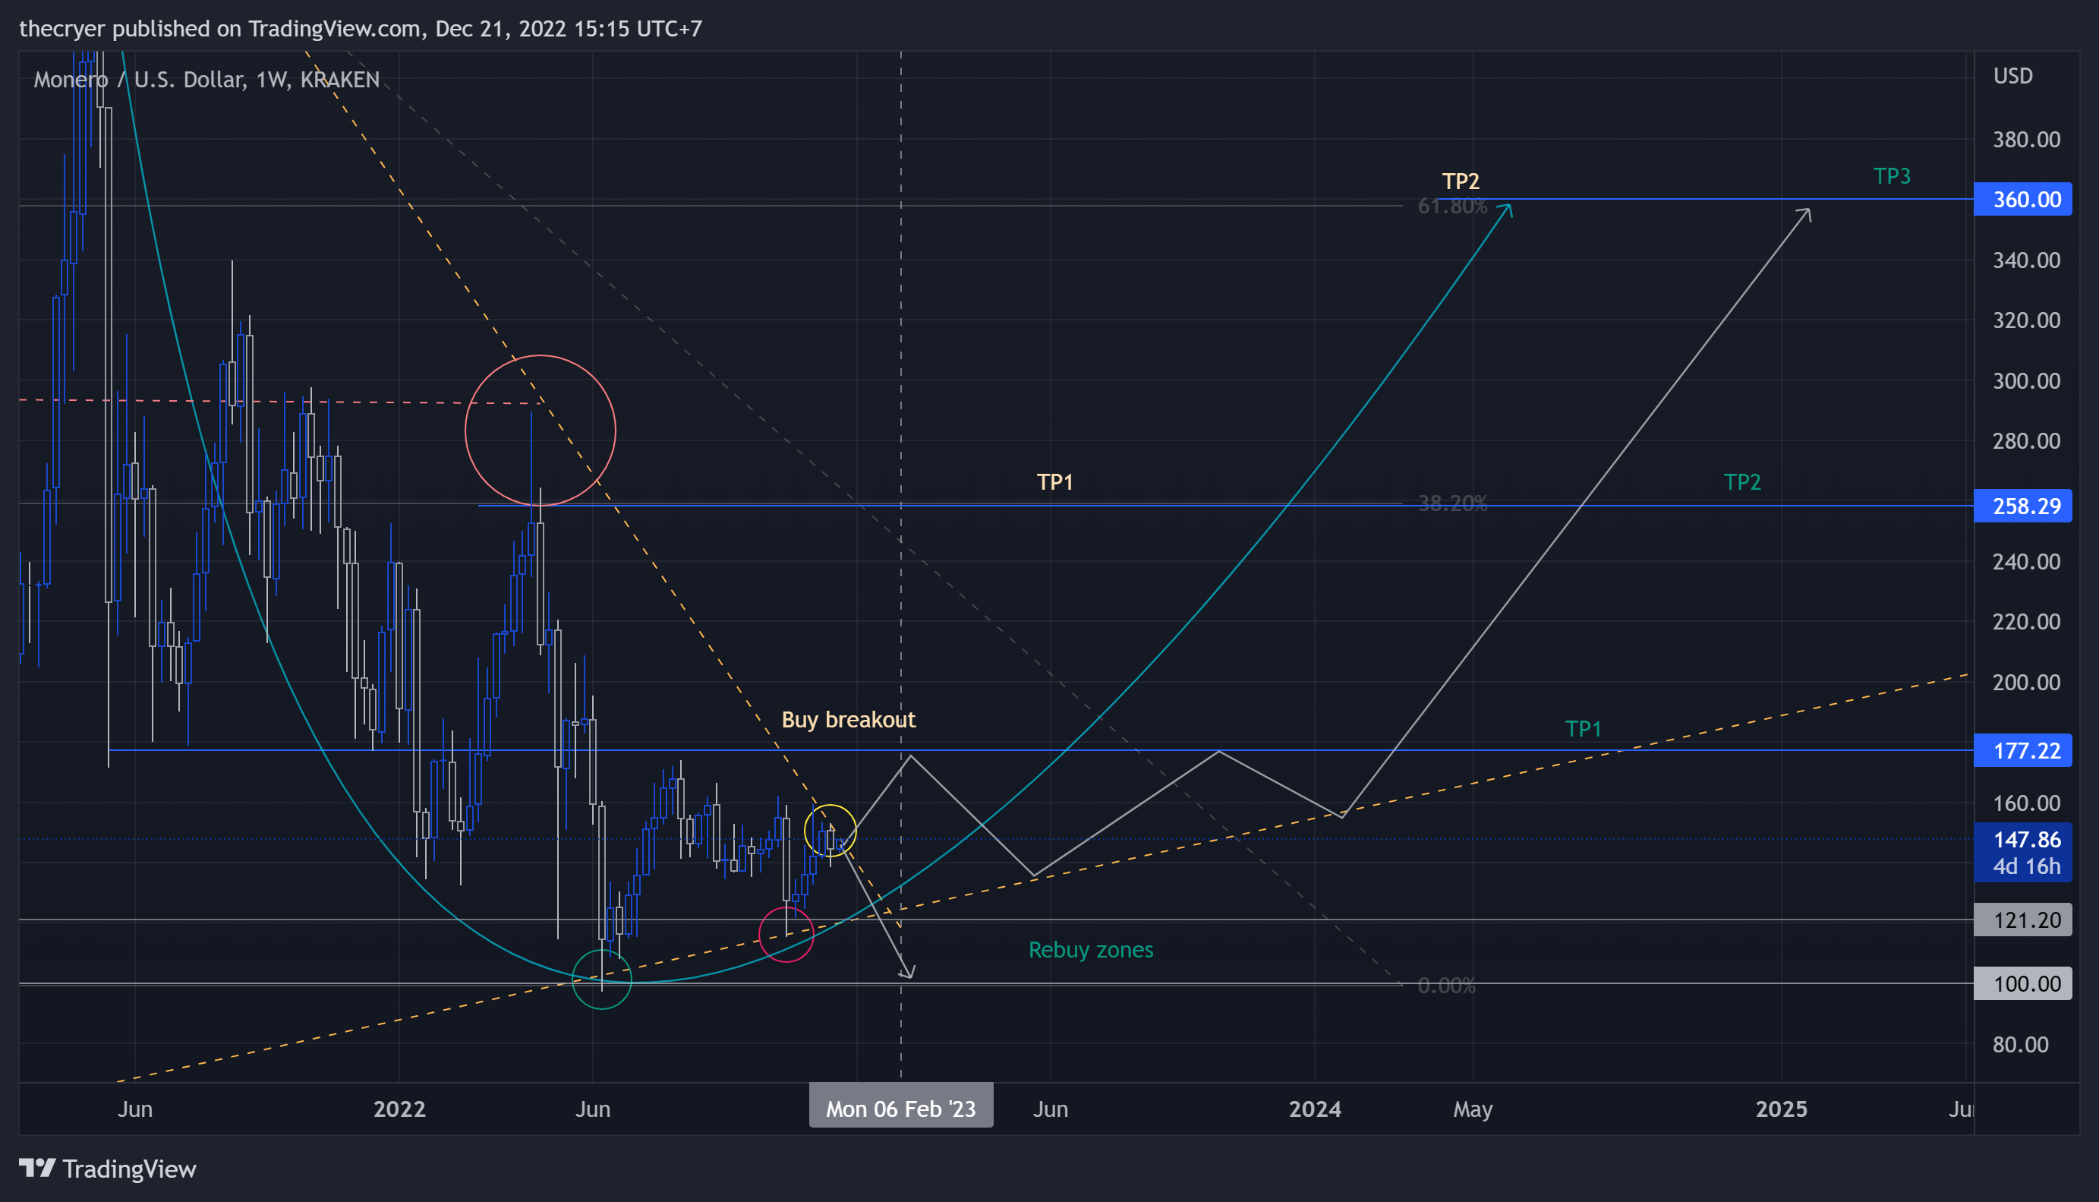This screenshot has height=1202, width=2099.
Task: Click the green TP2 label at 258.29
Action: (1742, 482)
